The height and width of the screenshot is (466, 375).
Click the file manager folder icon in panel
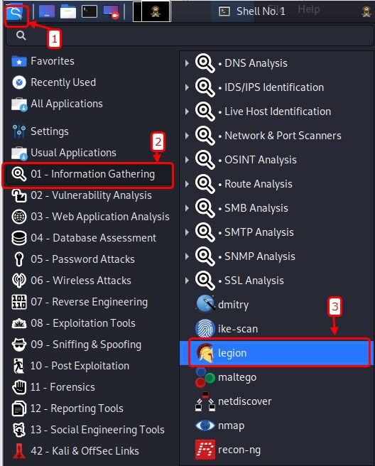(67, 12)
